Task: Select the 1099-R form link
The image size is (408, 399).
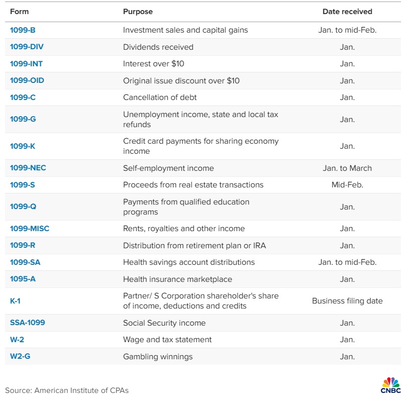Action: (x=23, y=246)
